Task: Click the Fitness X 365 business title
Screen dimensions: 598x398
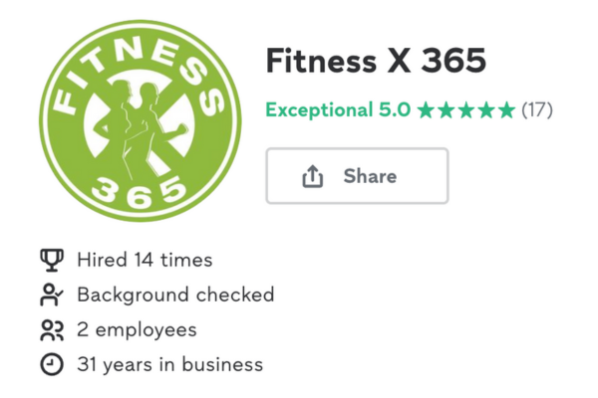Action: point(376,62)
